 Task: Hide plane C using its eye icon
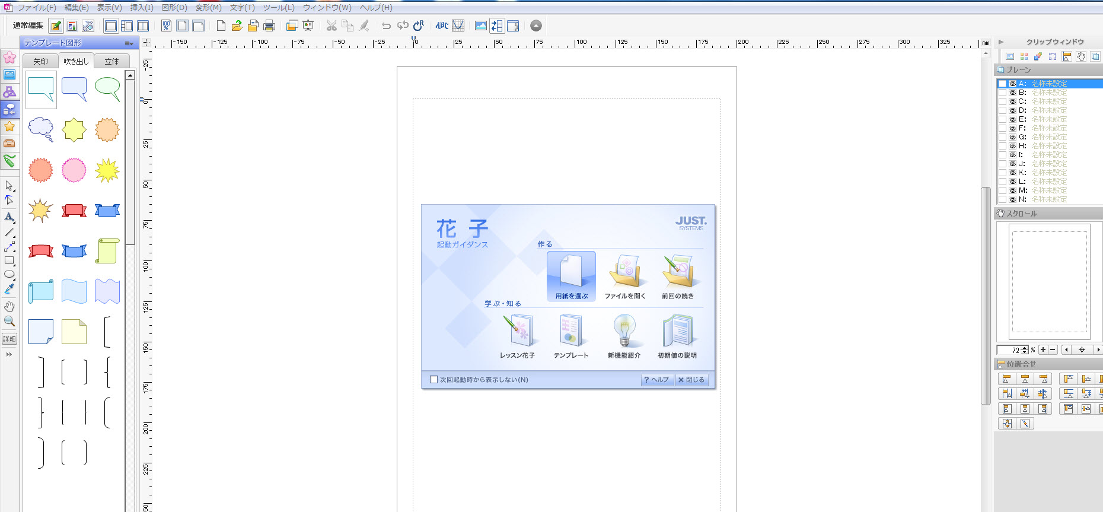pos(1013,101)
